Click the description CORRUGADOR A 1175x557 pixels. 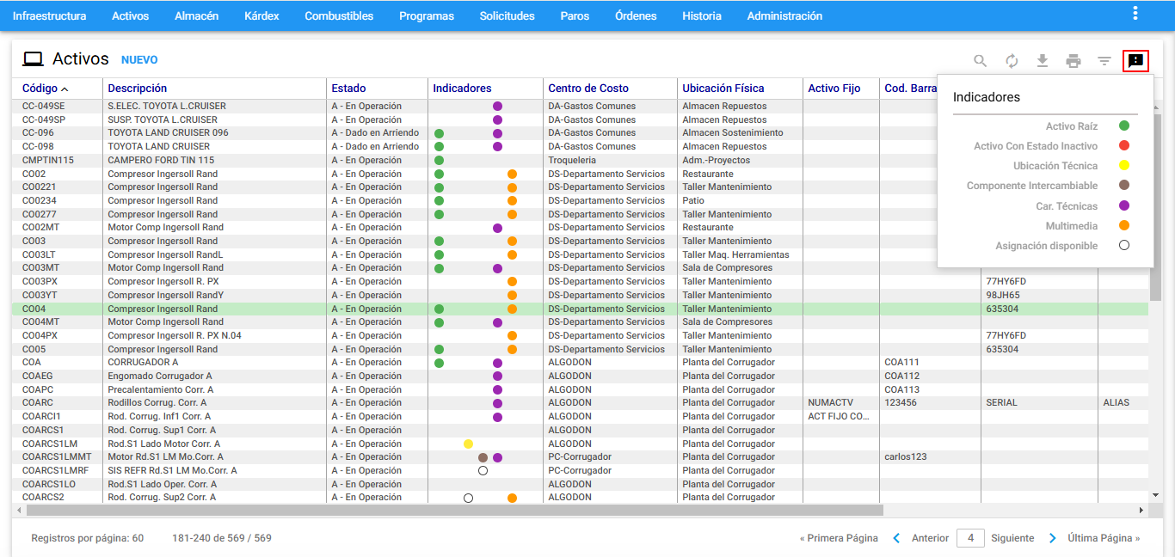pyautogui.click(x=143, y=363)
